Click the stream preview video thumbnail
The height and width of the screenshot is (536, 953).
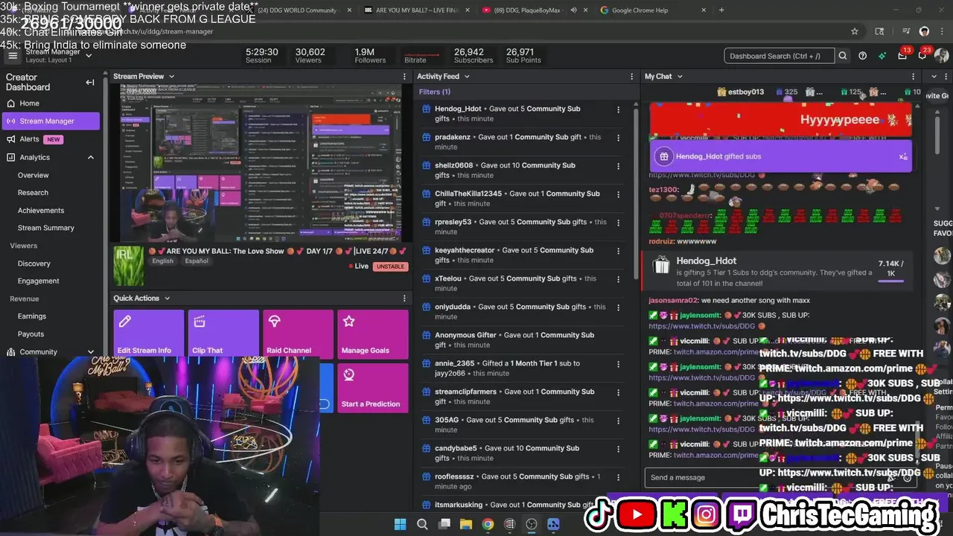pos(261,162)
